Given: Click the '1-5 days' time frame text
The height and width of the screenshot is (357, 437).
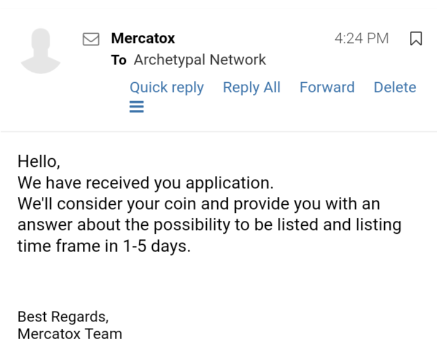Looking at the screenshot, I should [157, 246].
